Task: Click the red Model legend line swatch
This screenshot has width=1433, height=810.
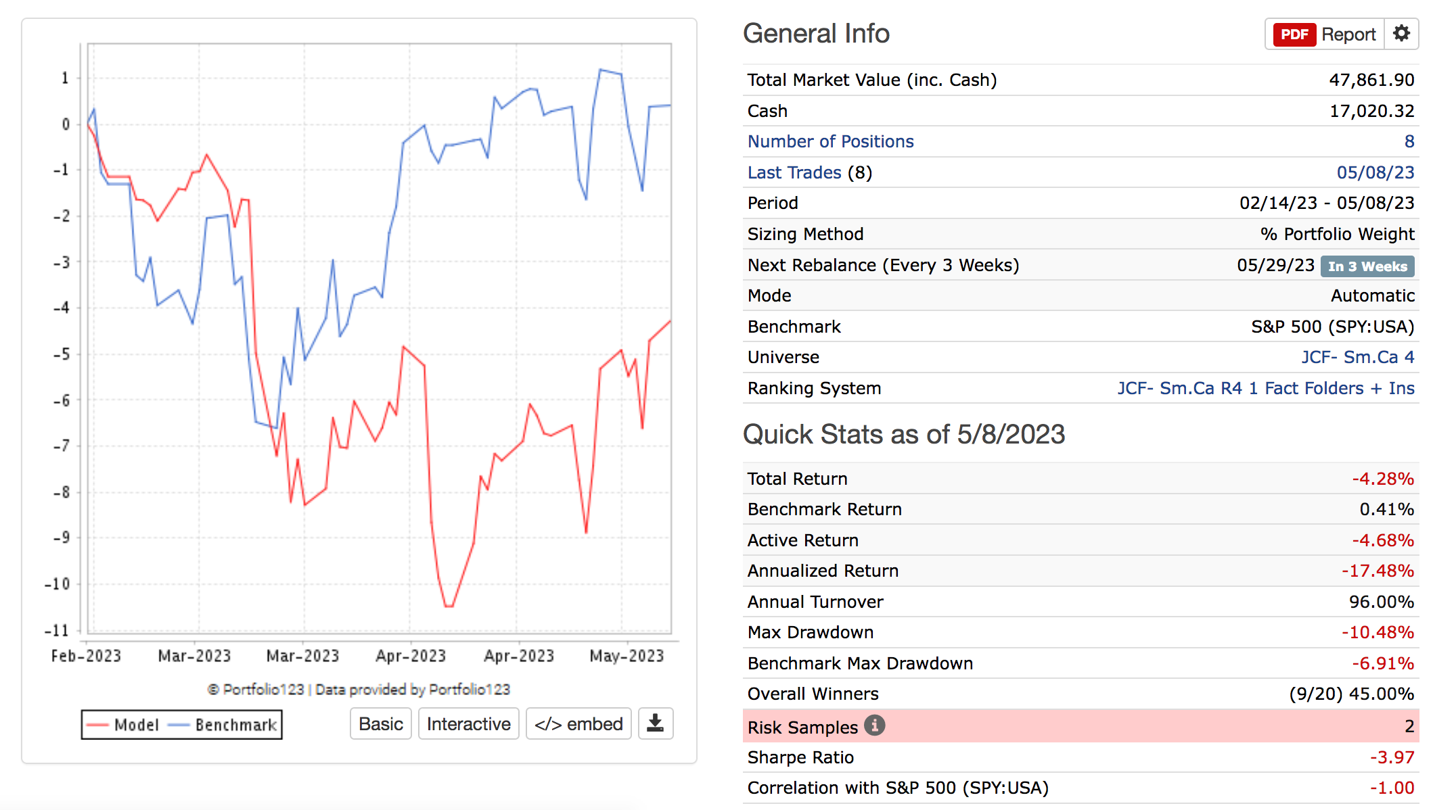Action: (x=97, y=725)
